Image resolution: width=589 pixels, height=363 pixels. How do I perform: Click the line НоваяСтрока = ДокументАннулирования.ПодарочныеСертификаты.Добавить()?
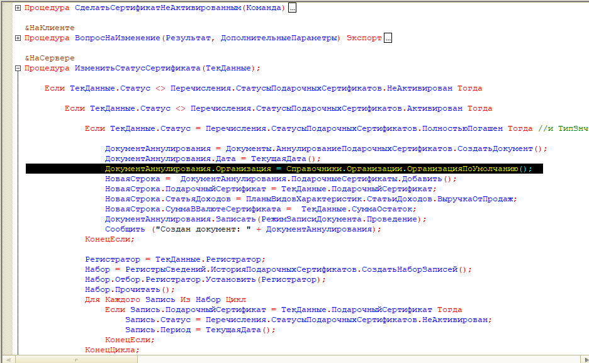click(x=281, y=179)
